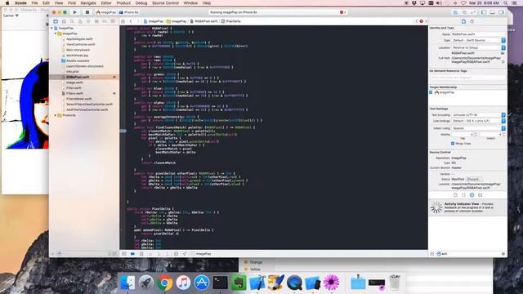Open the Issue navigator warning icon

click(x=80, y=21)
